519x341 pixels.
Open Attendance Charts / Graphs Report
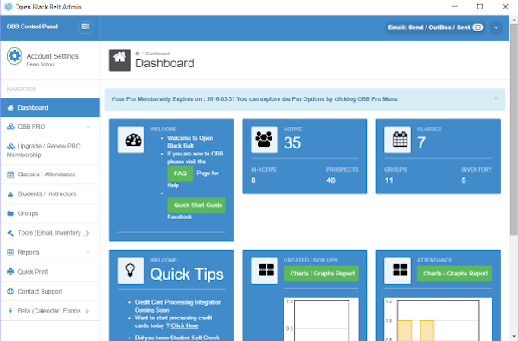(x=454, y=274)
